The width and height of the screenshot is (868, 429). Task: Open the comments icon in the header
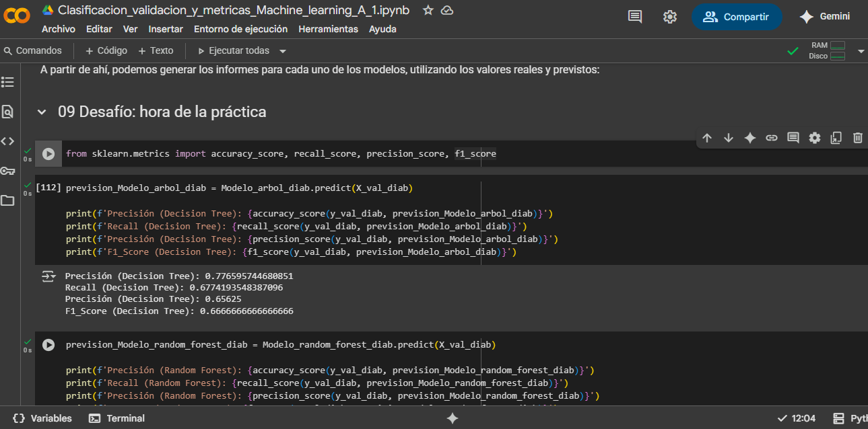pos(634,17)
